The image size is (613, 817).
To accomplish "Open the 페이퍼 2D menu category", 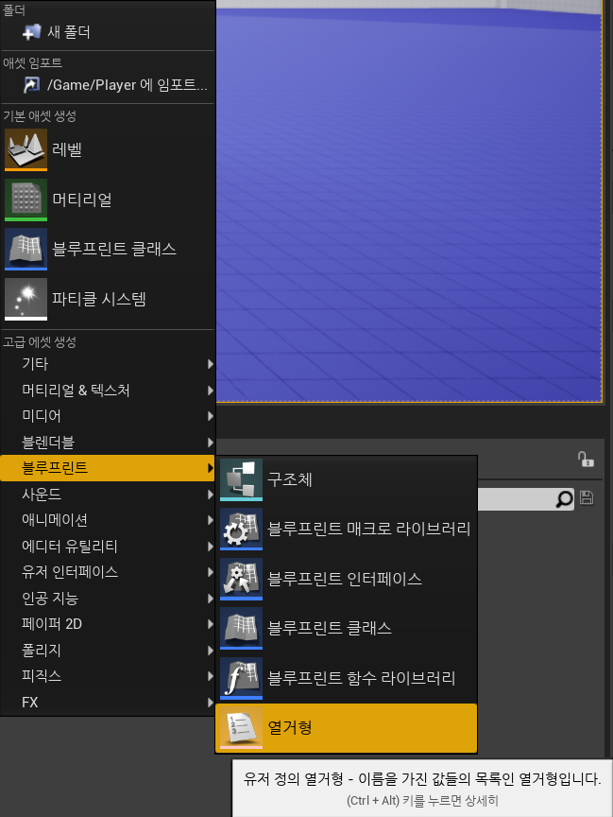I will pyautogui.click(x=108, y=624).
